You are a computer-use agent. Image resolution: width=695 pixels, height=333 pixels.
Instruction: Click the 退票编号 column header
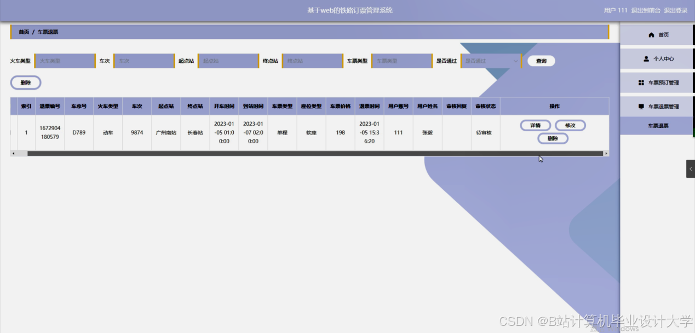50,106
